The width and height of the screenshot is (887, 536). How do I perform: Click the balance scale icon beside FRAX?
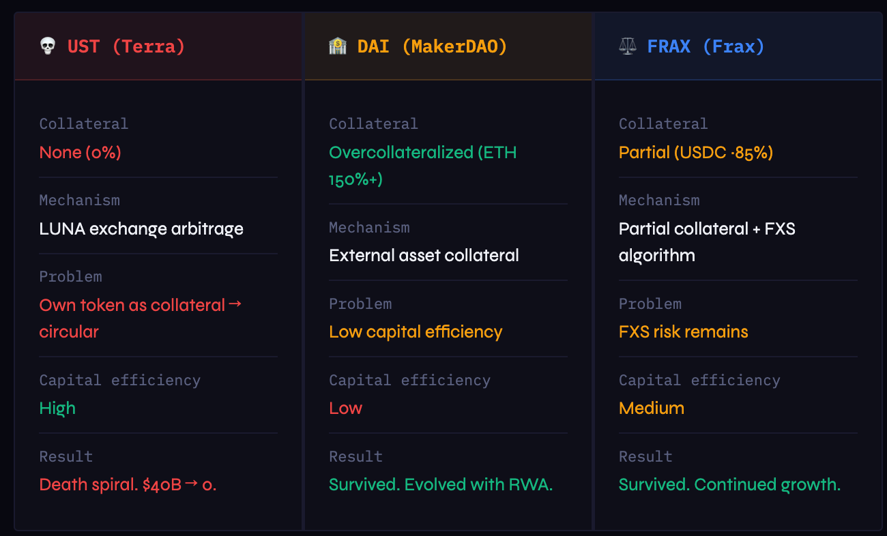tap(627, 46)
